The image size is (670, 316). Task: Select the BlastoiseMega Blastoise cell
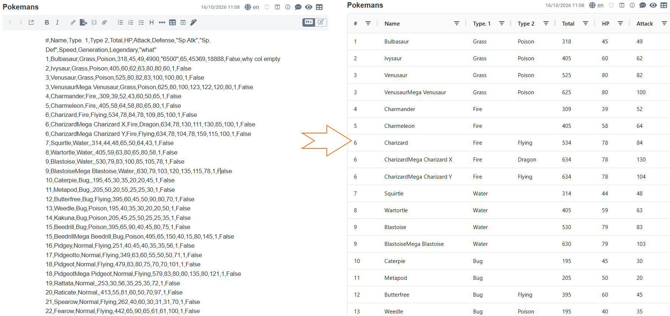pyautogui.click(x=414, y=244)
